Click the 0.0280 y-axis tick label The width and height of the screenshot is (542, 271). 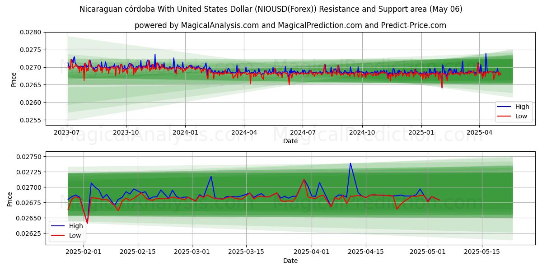coord(31,32)
